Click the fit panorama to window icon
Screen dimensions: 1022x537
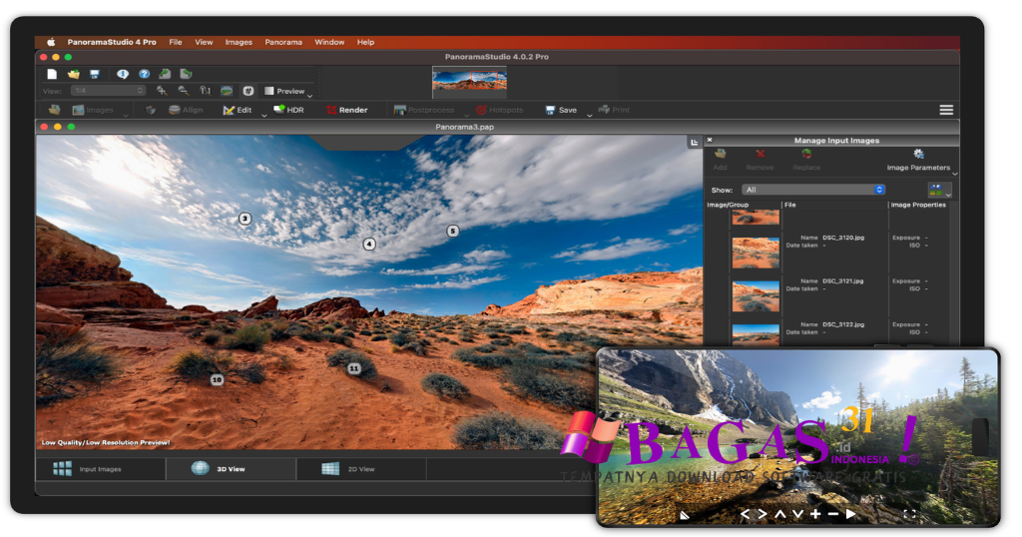click(227, 91)
